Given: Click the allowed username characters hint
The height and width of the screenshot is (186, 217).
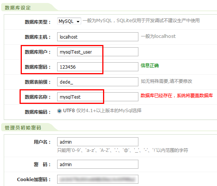Looking at the screenshot, I should coord(123,150).
